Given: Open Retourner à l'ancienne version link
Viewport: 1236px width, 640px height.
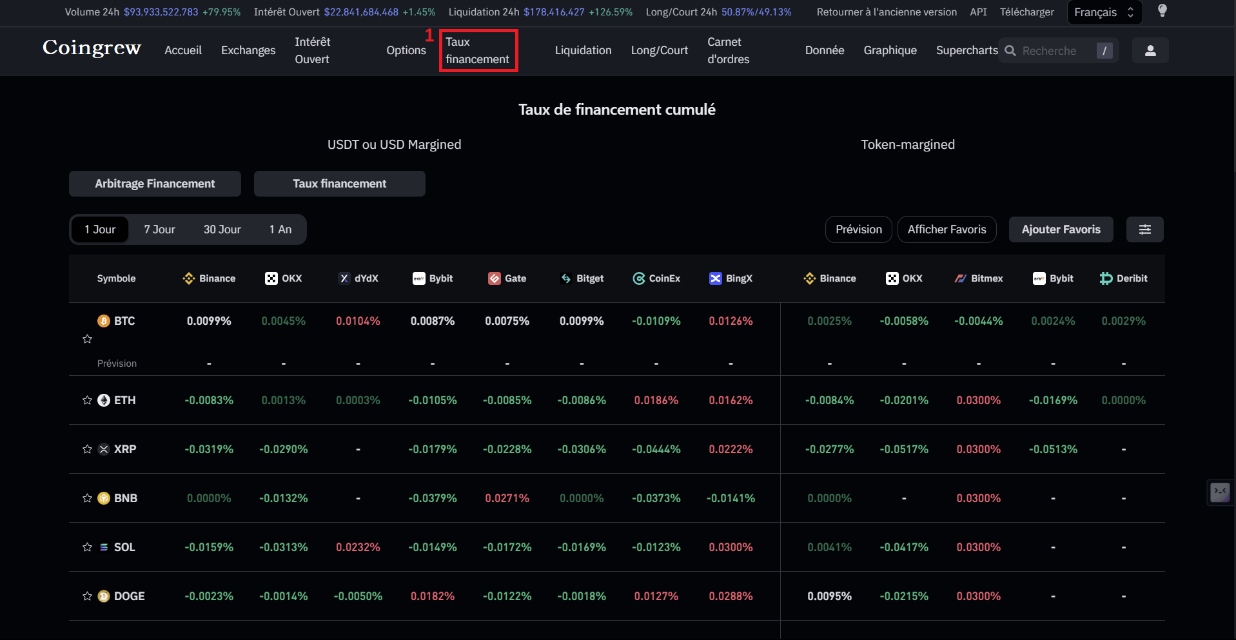Looking at the screenshot, I should coord(886,12).
